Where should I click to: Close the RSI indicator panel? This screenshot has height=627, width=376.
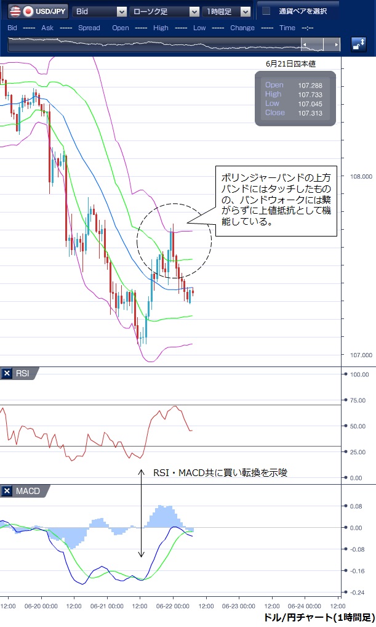pos(7,373)
